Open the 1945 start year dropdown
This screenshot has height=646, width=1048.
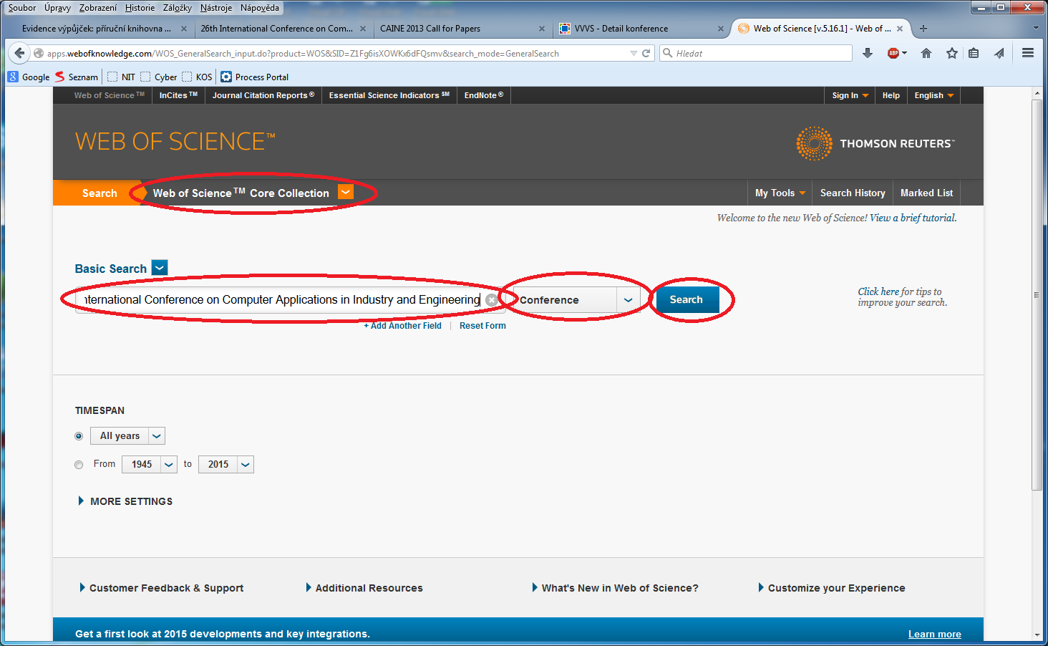point(150,464)
